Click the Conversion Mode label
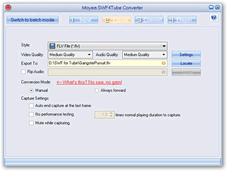227x171 pixels. click(x=36, y=82)
